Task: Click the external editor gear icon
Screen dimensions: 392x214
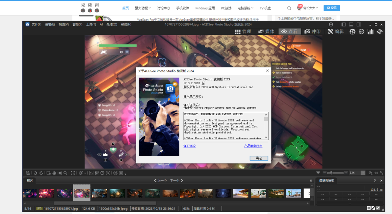Action: (81, 173)
